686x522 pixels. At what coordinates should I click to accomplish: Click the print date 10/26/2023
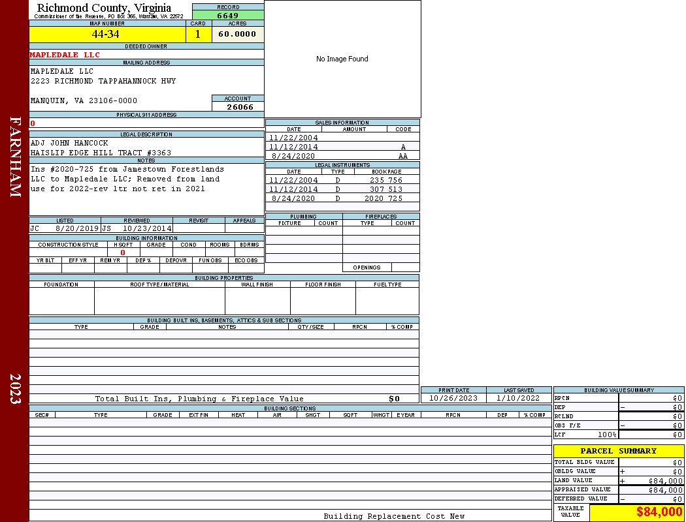pyautogui.click(x=453, y=398)
